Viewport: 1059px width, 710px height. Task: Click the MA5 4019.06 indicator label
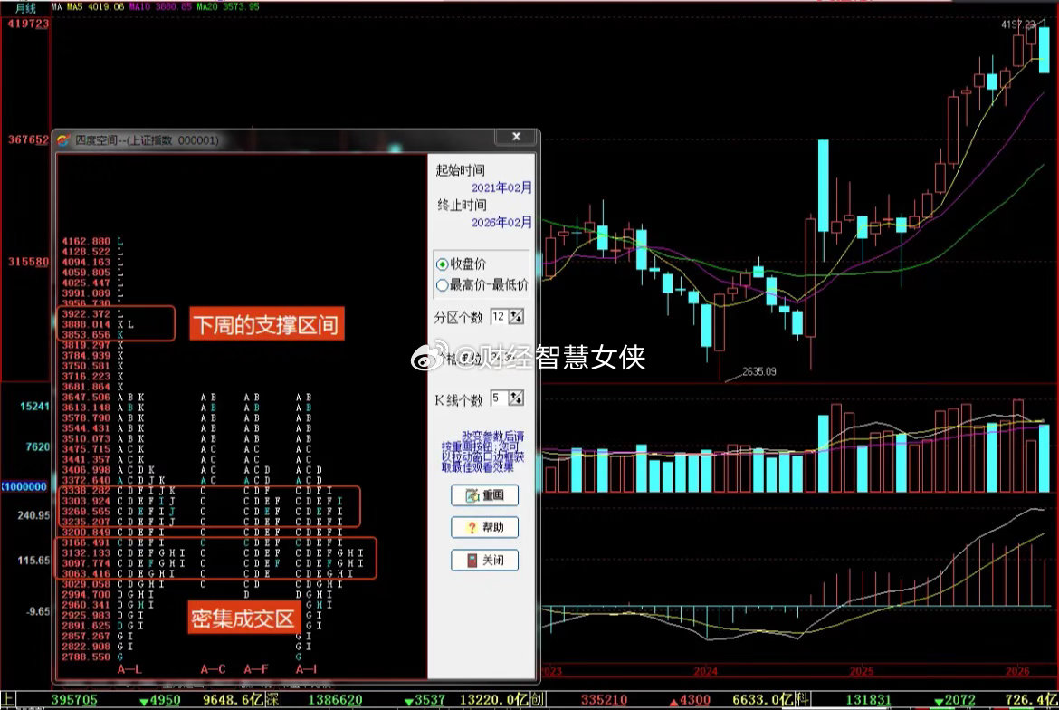95,6
